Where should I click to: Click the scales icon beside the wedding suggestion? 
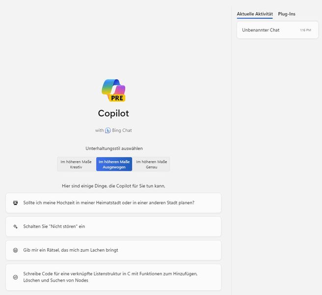[x=15, y=203]
